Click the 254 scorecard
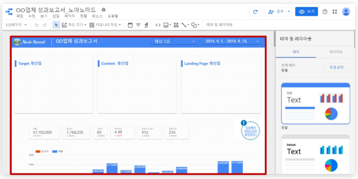Image resolution: width=358 pixels, height=179 pixels. tap(177, 132)
